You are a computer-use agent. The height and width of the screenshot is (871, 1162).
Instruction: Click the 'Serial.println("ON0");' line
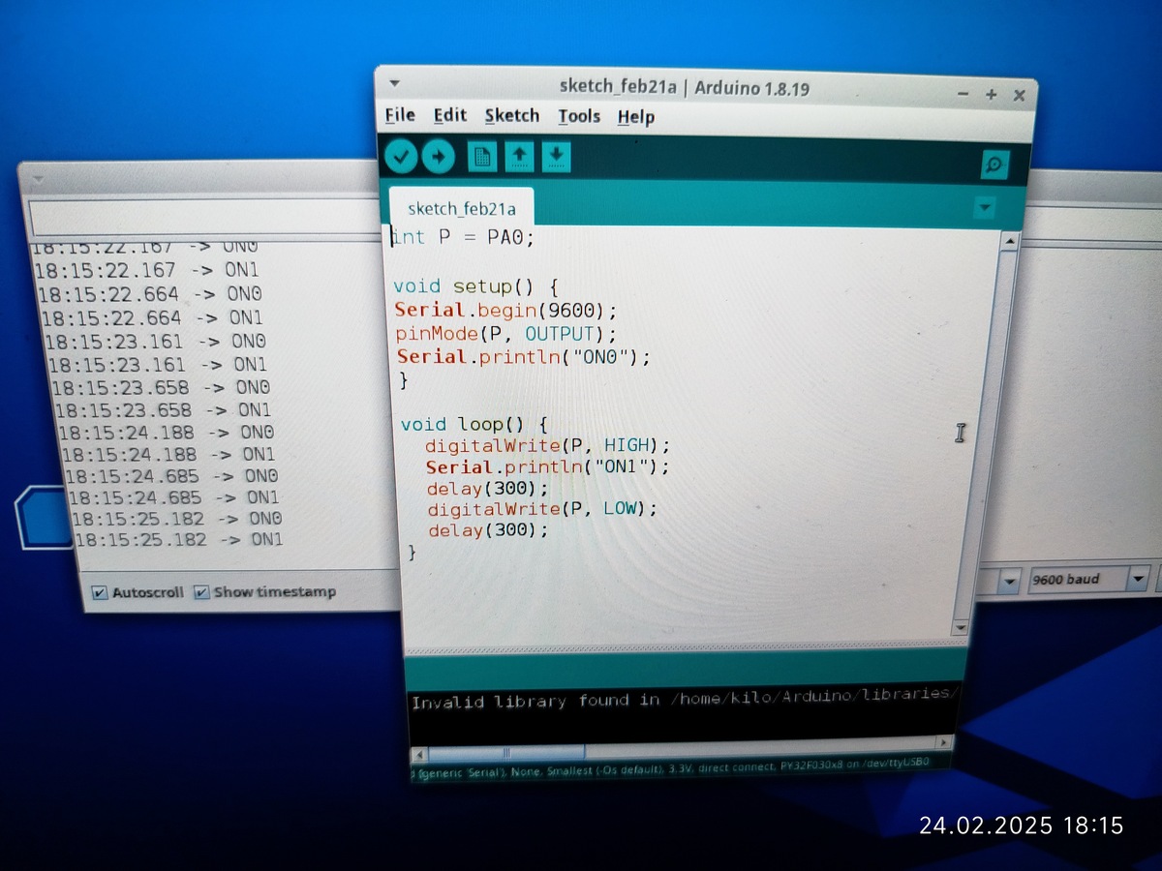[524, 357]
